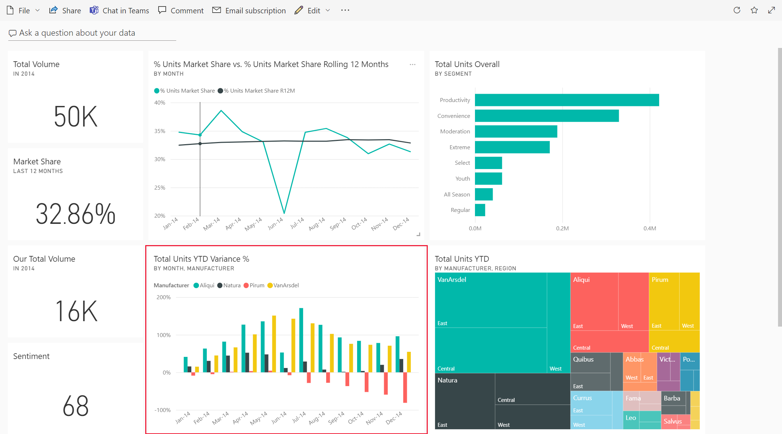This screenshot has height=434, width=782.
Task: Click Ask a question input field
Action: pyautogui.click(x=91, y=32)
